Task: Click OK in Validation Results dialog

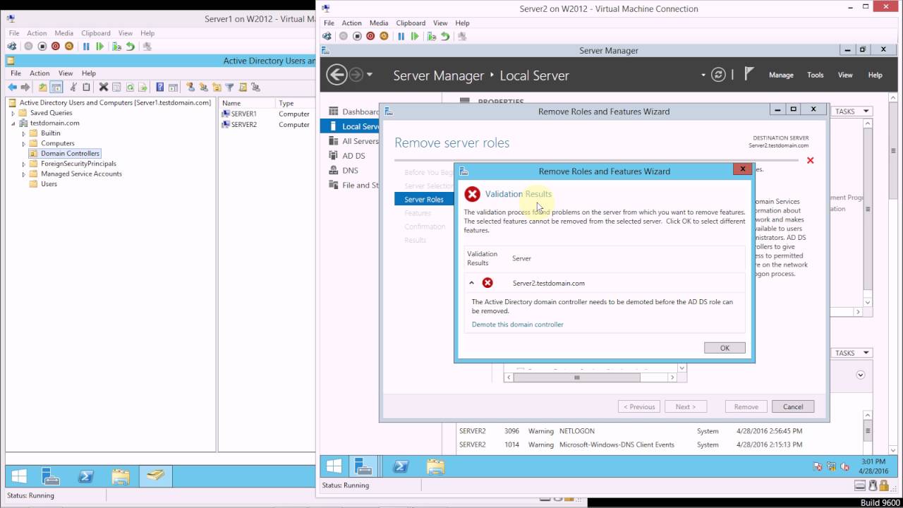Action: 725,348
